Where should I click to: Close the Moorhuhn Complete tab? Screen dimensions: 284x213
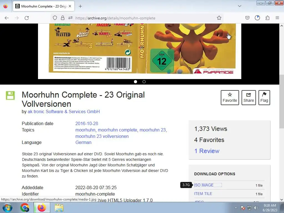70,6
